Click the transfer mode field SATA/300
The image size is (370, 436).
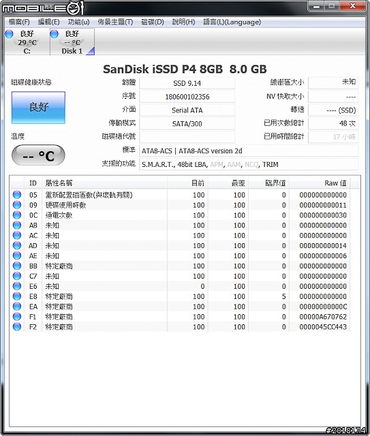tap(187, 124)
